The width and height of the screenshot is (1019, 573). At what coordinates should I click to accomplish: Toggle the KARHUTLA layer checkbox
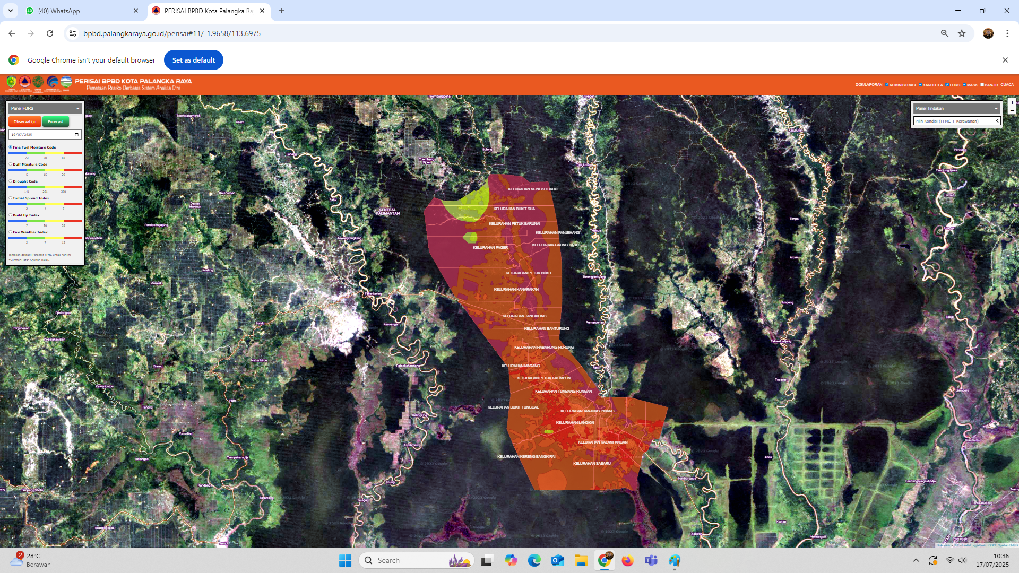pyautogui.click(x=920, y=84)
